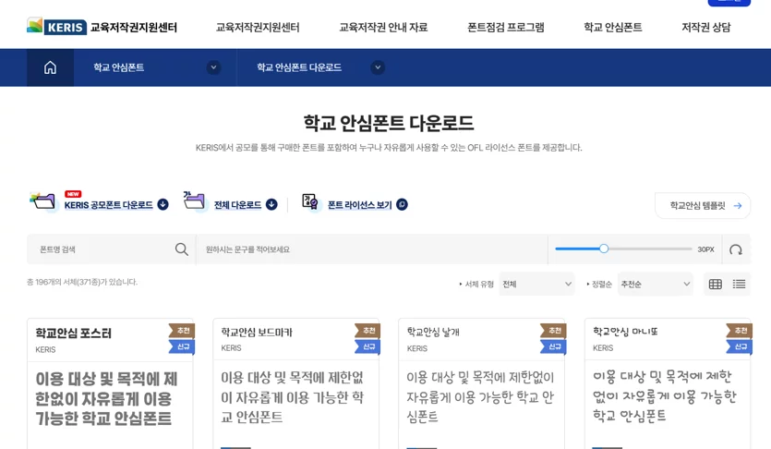Image resolution: width=771 pixels, height=449 pixels.
Task: Click KERIS label under 학교안심 포스터
Action: coord(45,349)
